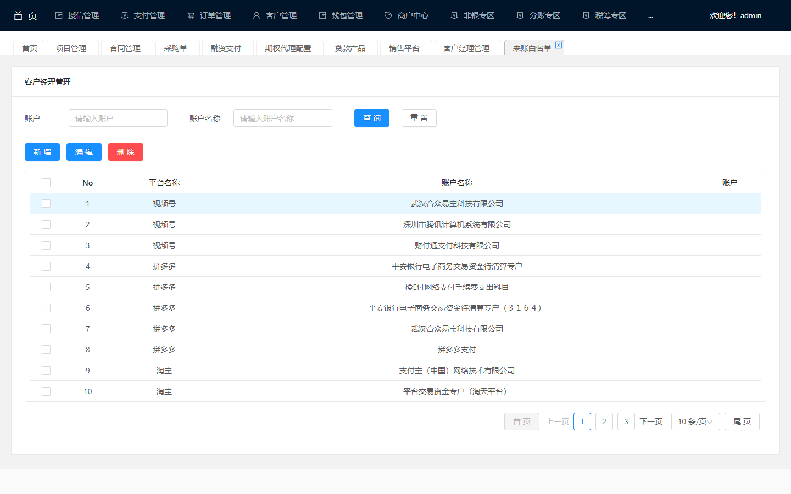Switch to the 期权代理配置 tab

289,48
